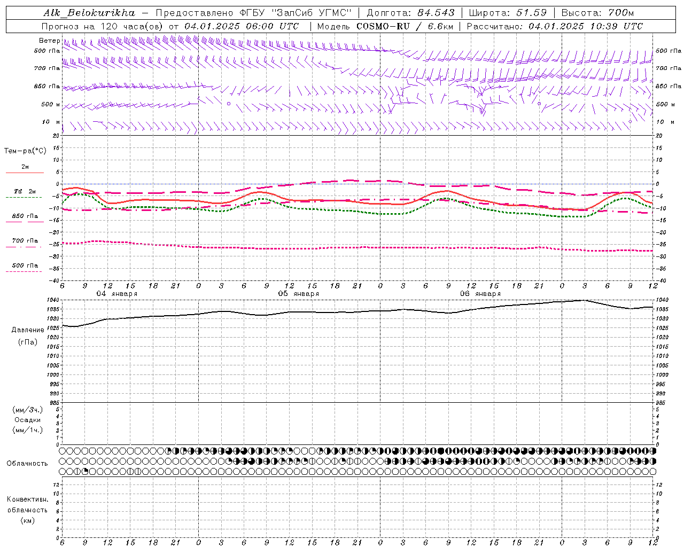Click the station name Alk_Belokurikha in header

coord(89,12)
